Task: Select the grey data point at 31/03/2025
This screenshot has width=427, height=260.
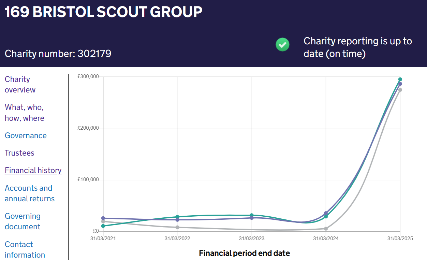Action: click(400, 90)
